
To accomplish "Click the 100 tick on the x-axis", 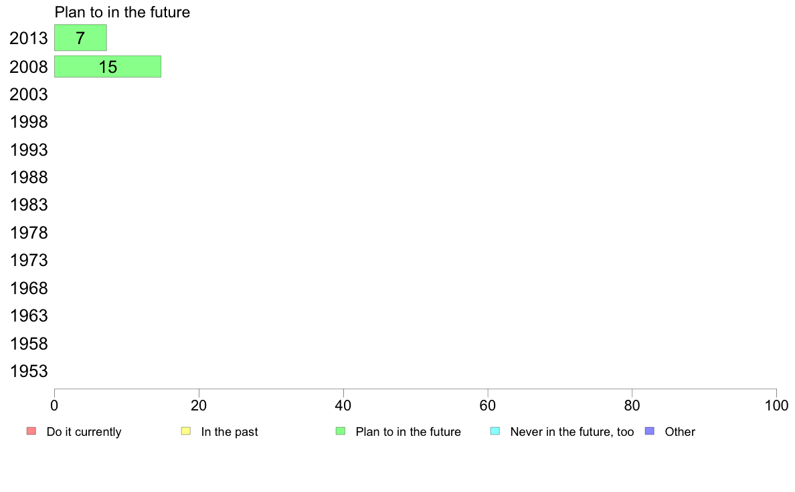I will click(776, 405).
